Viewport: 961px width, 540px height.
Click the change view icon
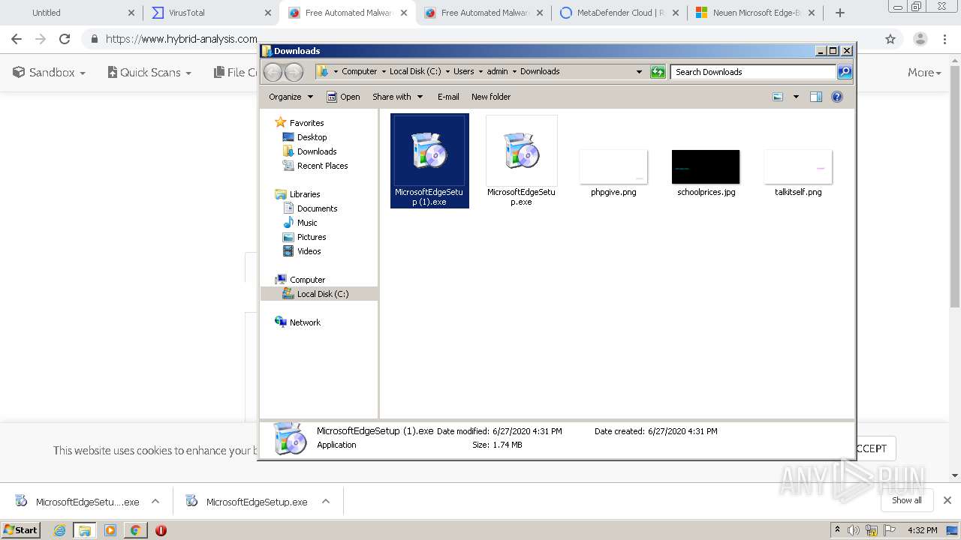(778, 97)
